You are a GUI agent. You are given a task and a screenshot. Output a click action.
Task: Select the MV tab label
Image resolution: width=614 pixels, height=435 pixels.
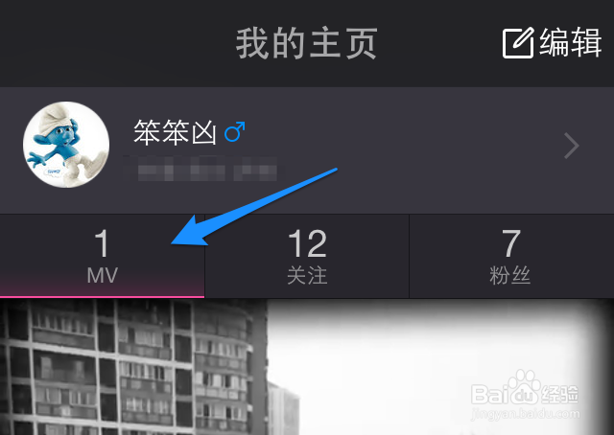click(x=103, y=275)
